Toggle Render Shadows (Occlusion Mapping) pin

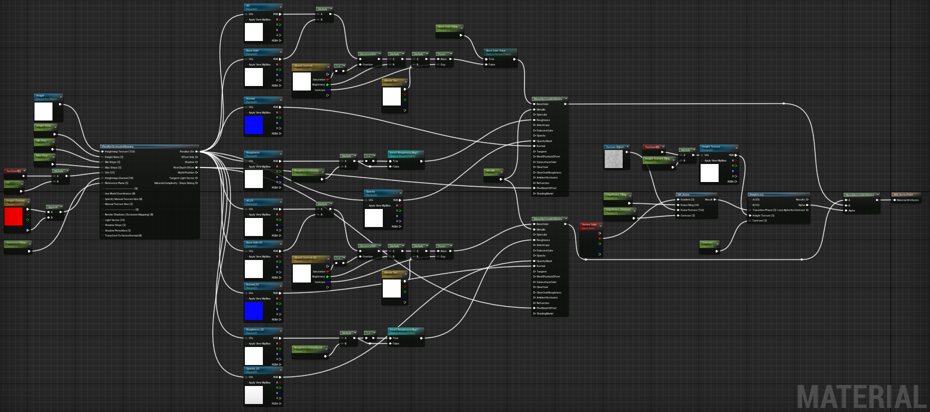(x=102, y=214)
